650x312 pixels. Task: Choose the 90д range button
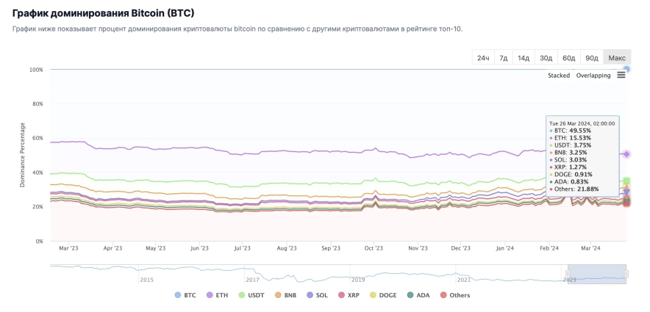point(591,58)
